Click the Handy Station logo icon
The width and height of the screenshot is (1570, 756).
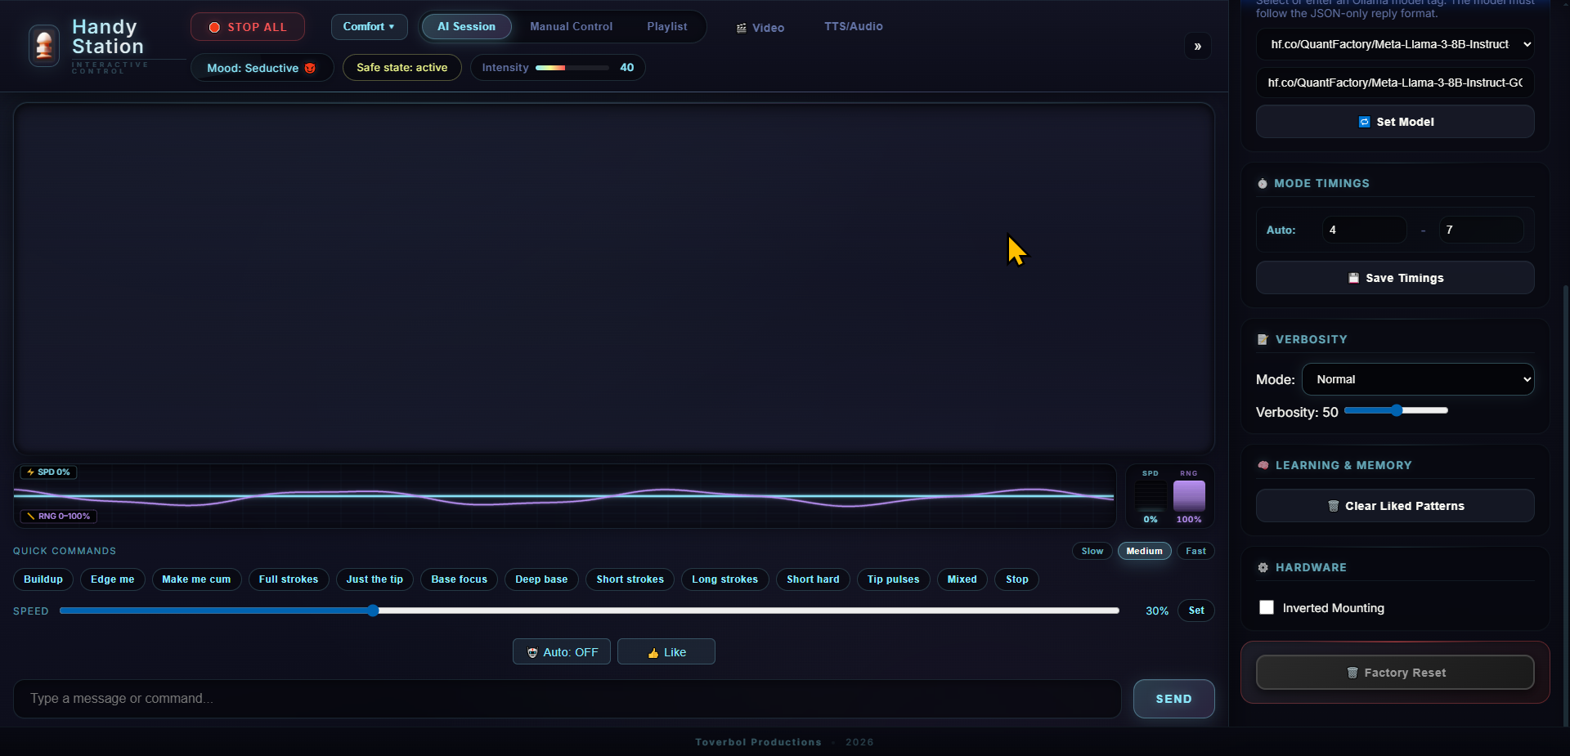click(x=44, y=45)
